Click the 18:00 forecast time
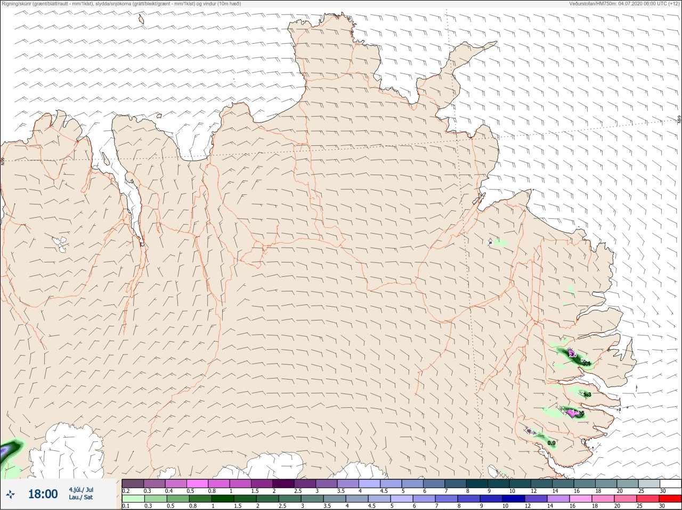 (x=43, y=495)
